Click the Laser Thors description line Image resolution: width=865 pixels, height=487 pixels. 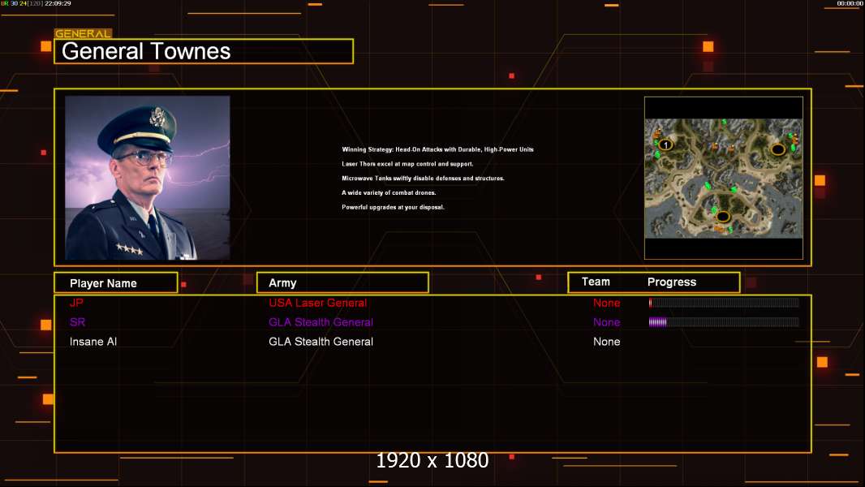407,164
